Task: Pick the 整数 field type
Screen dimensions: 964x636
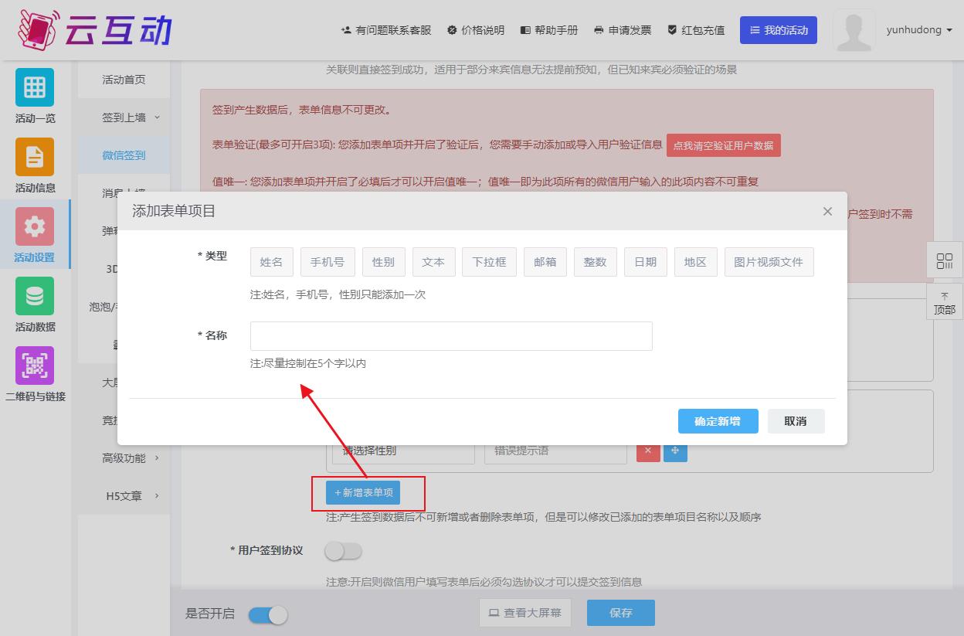Action: [x=595, y=262]
